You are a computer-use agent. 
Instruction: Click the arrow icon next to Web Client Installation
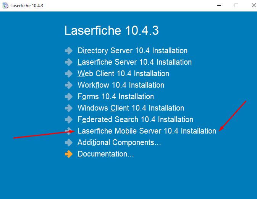click(x=69, y=74)
